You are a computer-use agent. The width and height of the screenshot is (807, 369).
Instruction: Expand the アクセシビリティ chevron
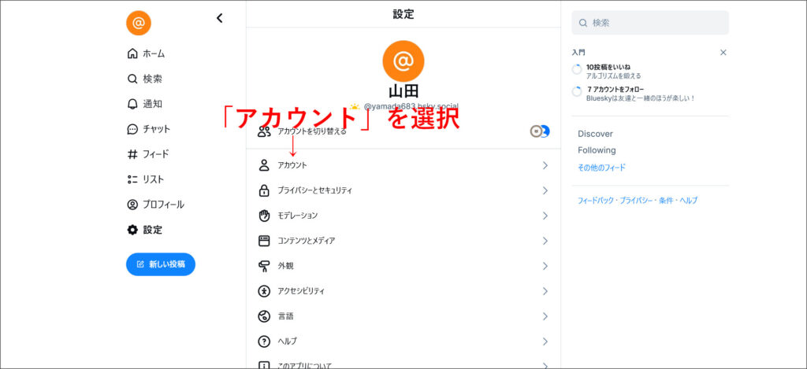pos(545,291)
